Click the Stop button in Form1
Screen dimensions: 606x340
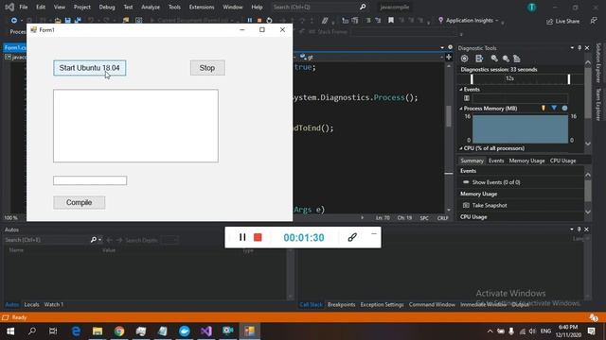(207, 68)
